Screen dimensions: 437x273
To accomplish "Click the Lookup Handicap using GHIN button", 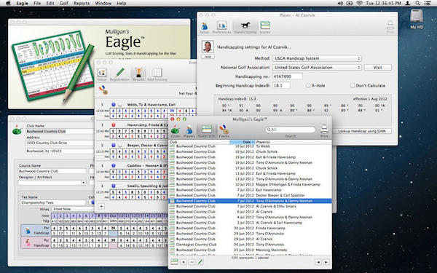I will pos(362,131).
